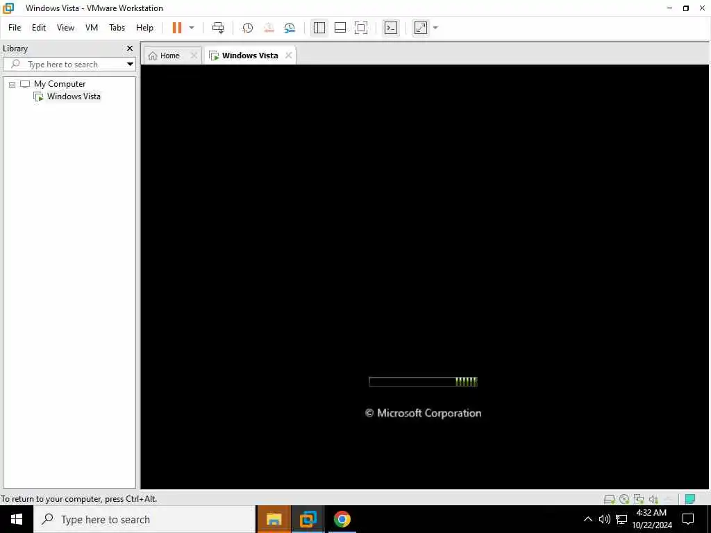Viewport: 711px width, 533px height.
Task: Click the Vista boot progress bar
Action: [x=423, y=382]
